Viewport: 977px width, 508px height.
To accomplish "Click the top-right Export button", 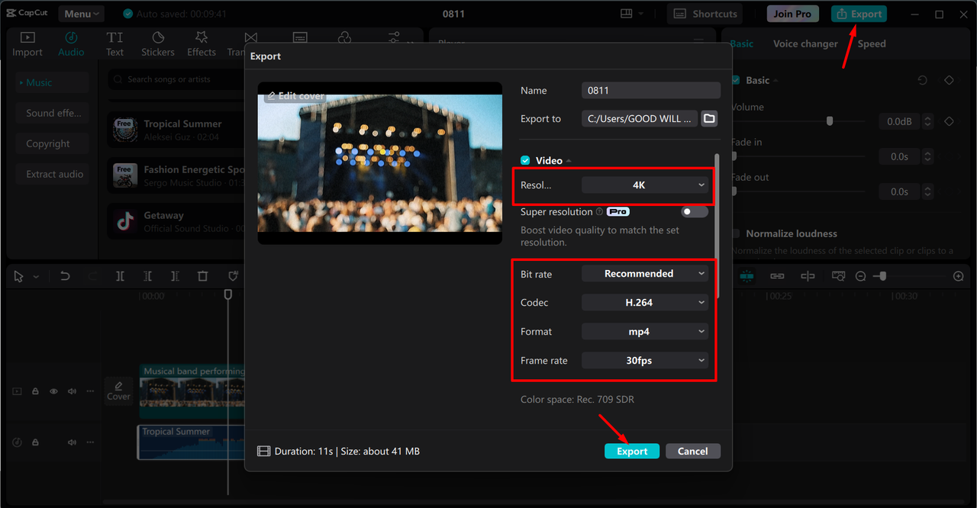I will (x=859, y=14).
